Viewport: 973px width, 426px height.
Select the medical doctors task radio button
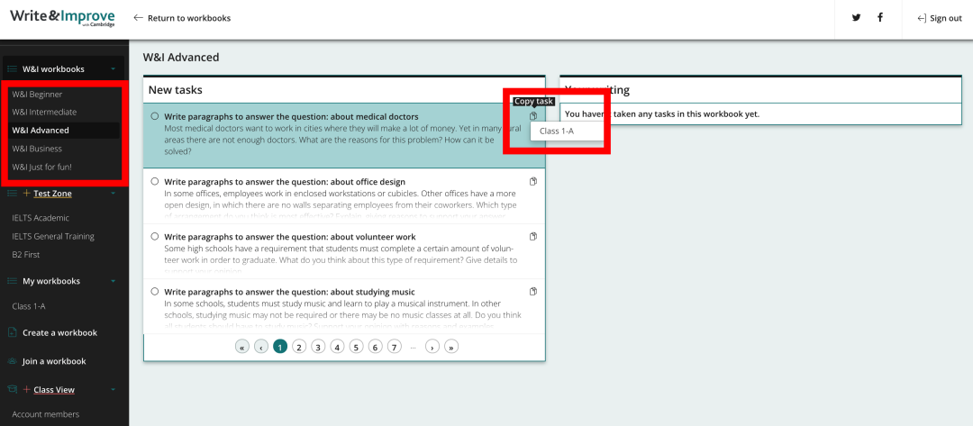tap(155, 116)
